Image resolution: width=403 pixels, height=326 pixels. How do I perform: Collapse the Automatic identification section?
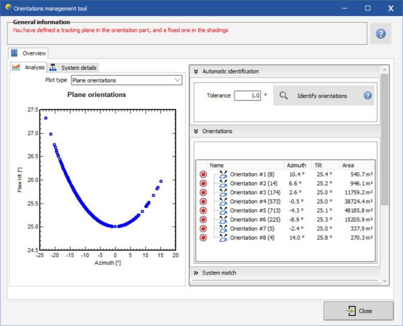196,71
